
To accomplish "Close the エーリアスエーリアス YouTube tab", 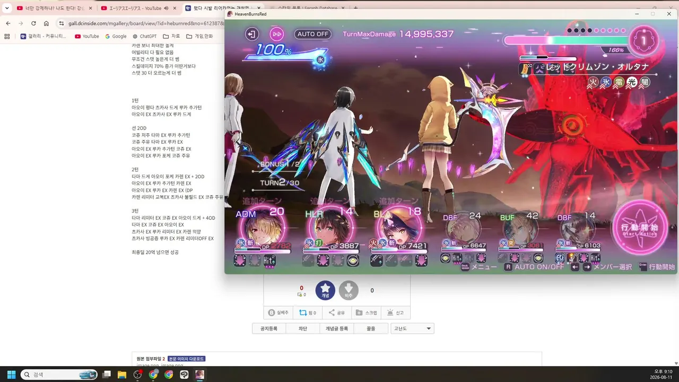I will [175, 8].
